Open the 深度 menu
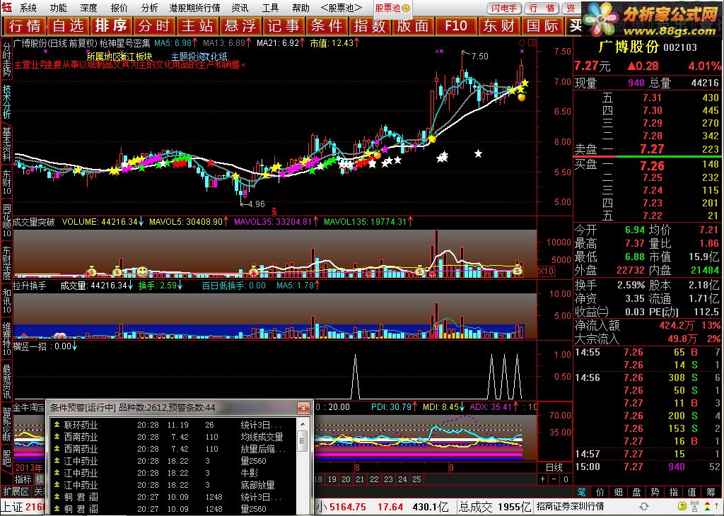 click(88, 8)
